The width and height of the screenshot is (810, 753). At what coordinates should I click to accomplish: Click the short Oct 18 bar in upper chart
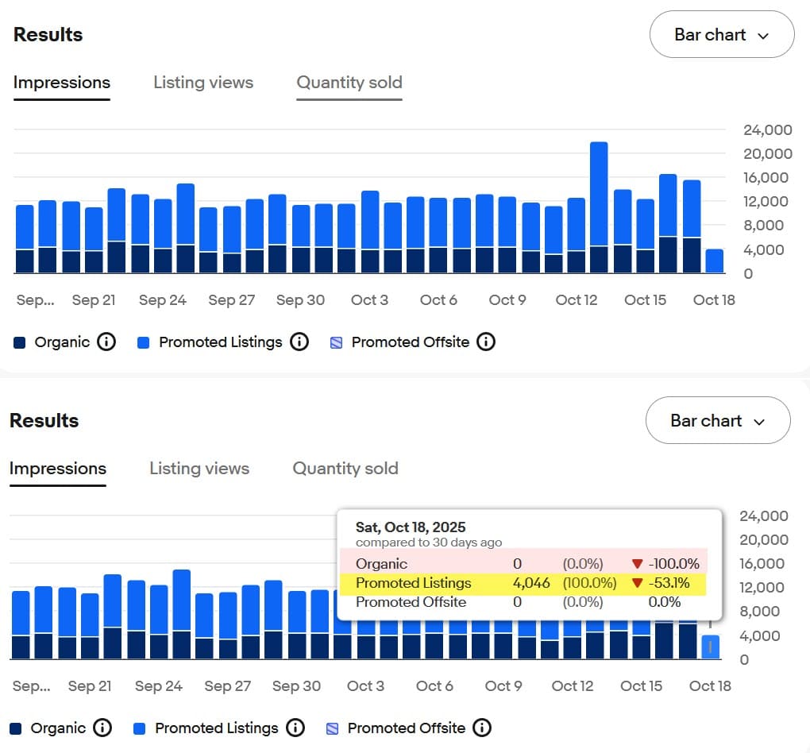[715, 261]
